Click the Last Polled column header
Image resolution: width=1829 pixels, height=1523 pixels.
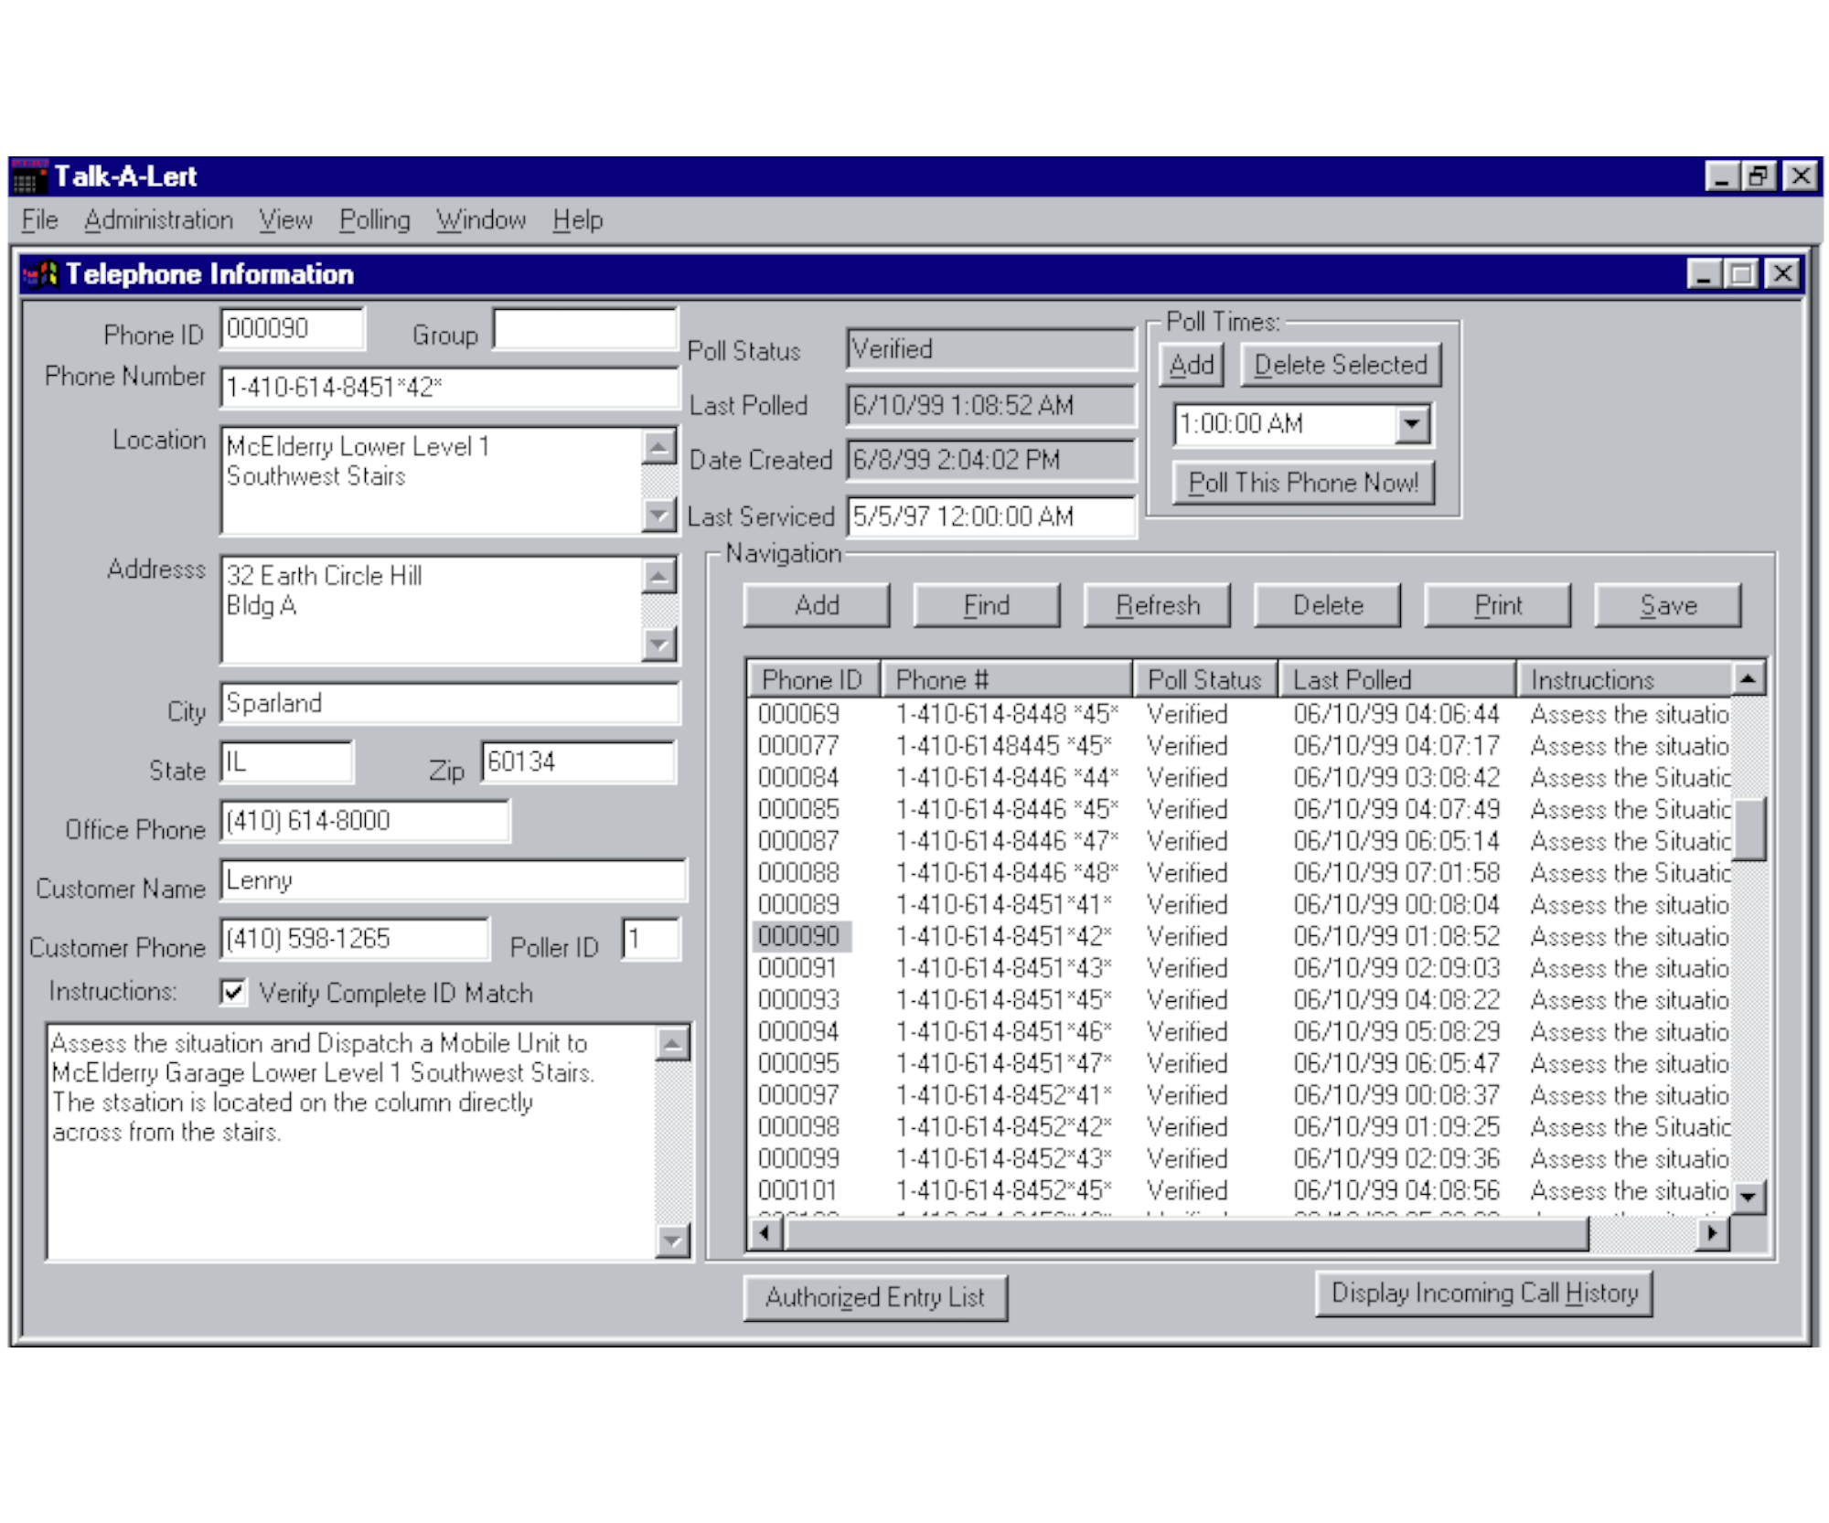click(1398, 680)
